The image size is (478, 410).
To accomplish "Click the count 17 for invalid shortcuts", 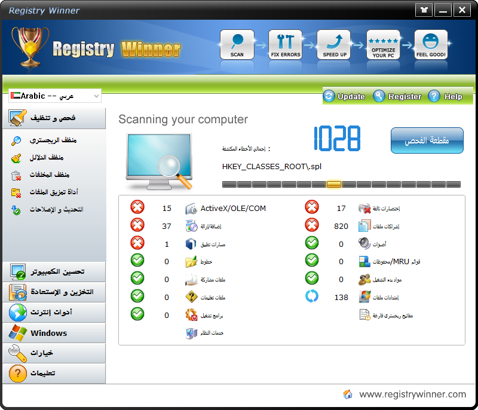I will 341,209.
